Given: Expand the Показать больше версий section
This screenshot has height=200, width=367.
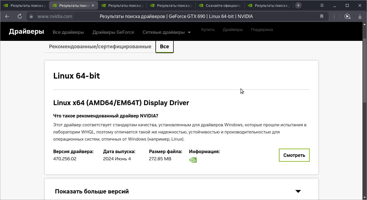Looking at the screenshot, I should pyautogui.click(x=181, y=191).
